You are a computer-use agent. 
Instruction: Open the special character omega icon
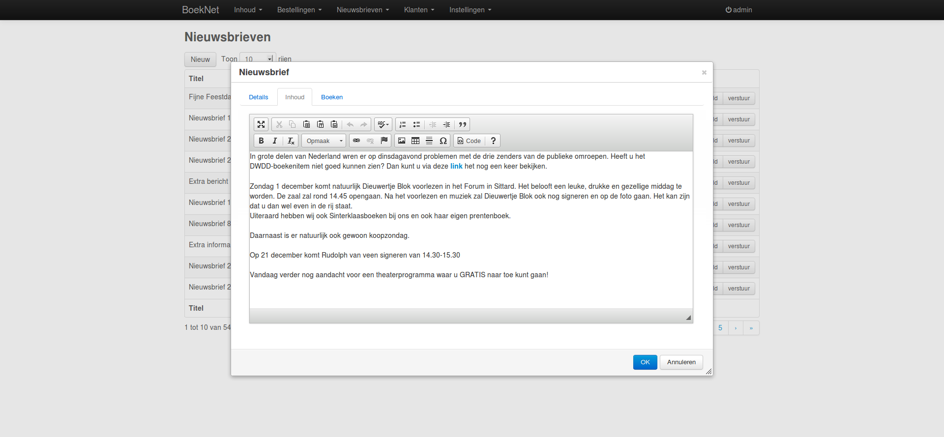pos(443,141)
